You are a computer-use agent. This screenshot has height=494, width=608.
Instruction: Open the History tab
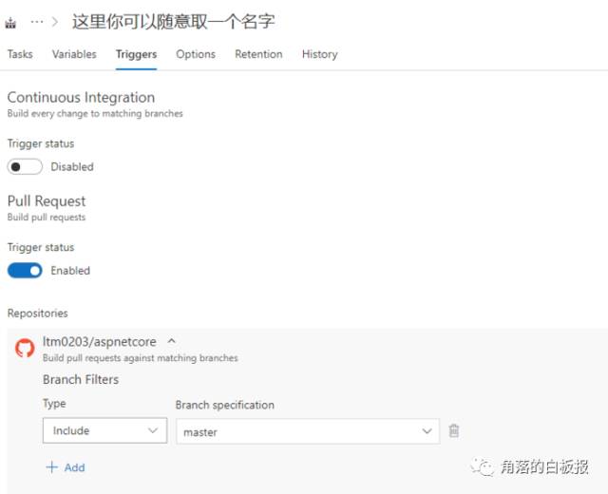320,54
